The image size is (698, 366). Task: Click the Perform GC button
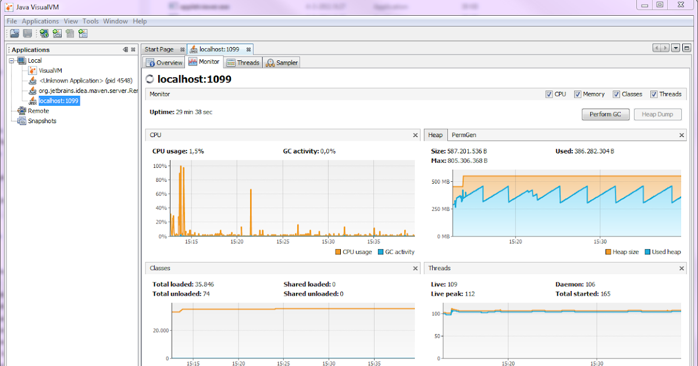(x=605, y=114)
